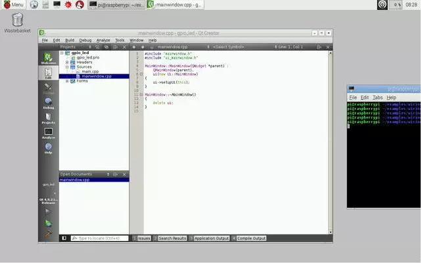Select main.cpp in the project tree
Viewport: 422px width, 264px height.
click(x=90, y=71)
